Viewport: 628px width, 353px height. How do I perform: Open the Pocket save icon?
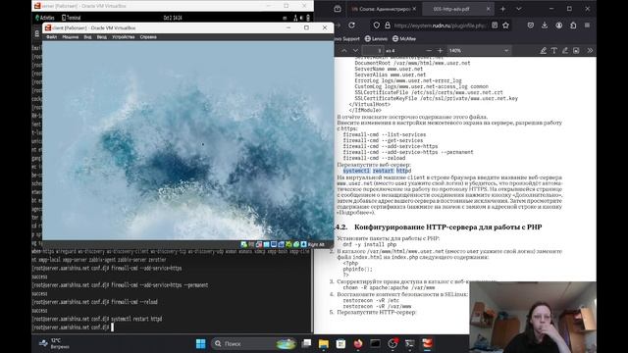(x=531, y=25)
